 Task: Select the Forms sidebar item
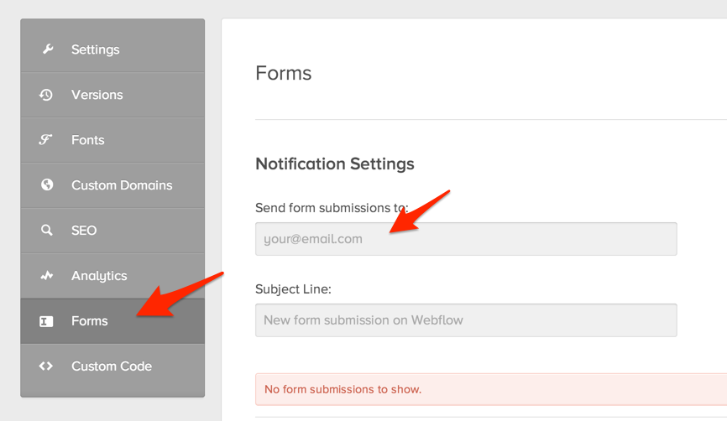pos(89,321)
